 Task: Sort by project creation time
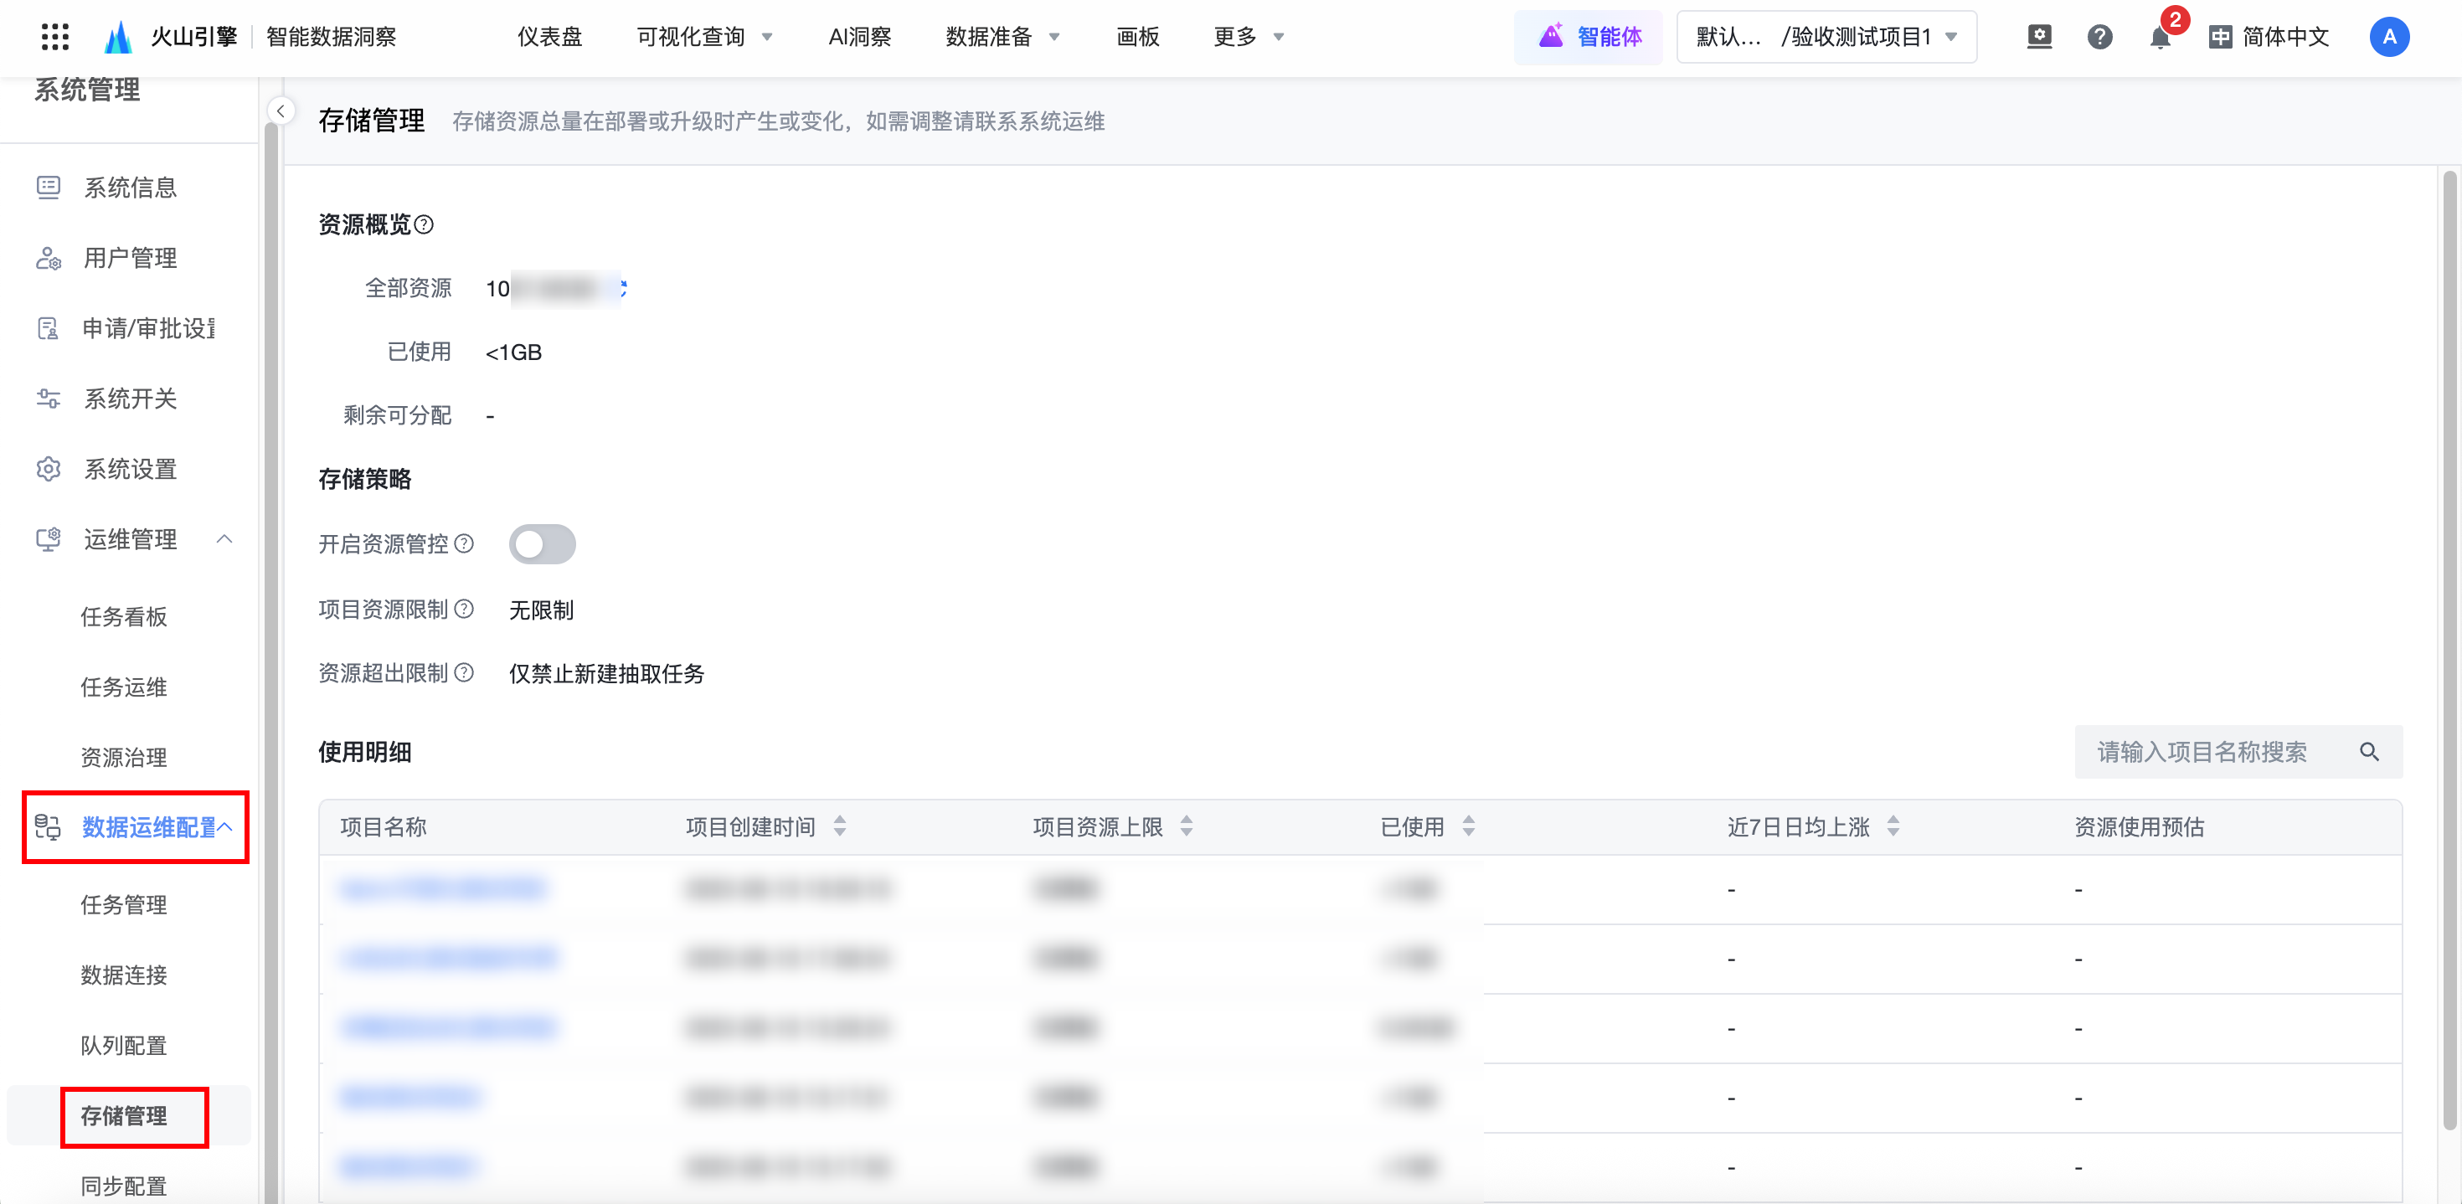(839, 826)
